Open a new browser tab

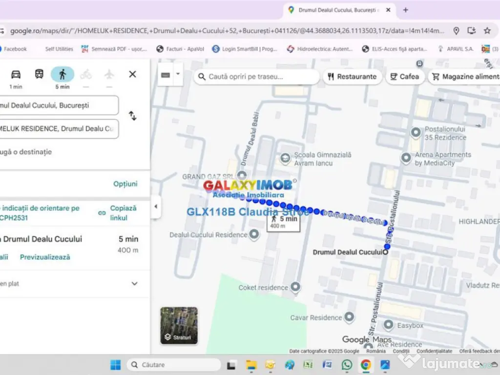[x=405, y=10]
